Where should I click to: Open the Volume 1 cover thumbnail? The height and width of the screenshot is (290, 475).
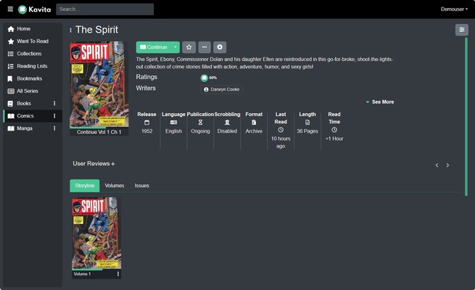tap(96, 233)
